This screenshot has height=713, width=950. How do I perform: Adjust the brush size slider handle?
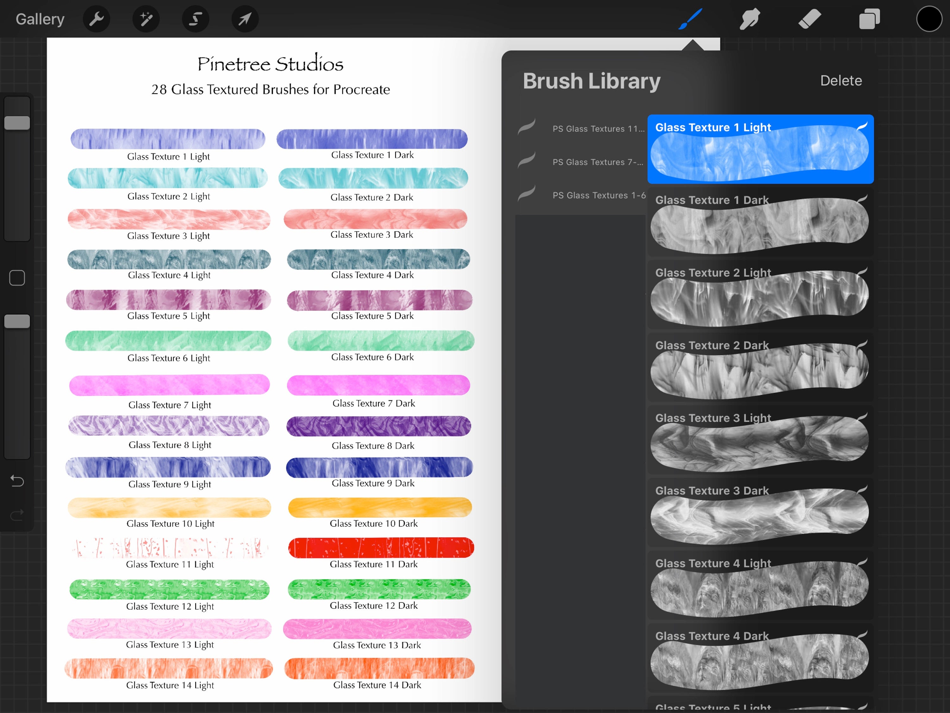coord(17,123)
